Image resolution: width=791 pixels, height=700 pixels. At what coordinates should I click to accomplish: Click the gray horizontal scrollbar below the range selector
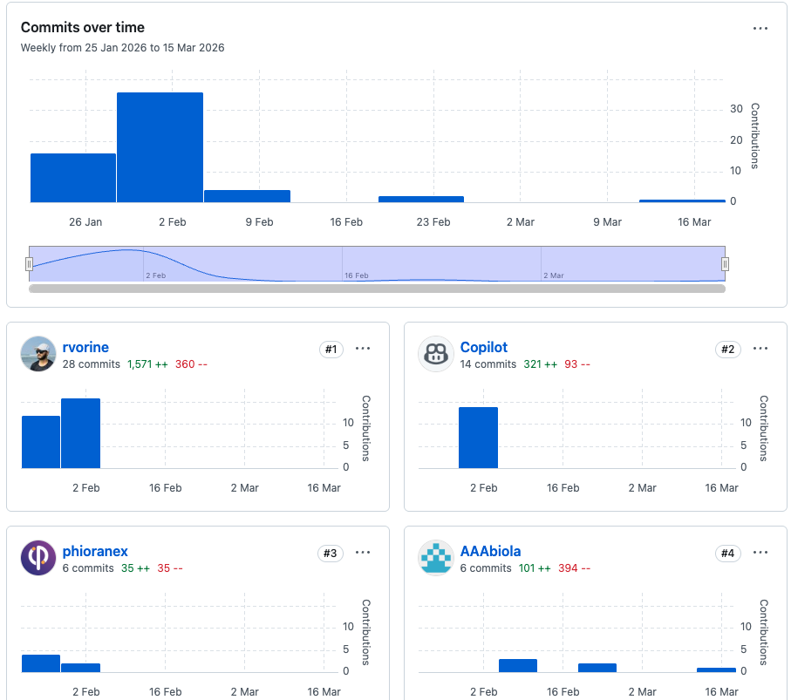coord(377,289)
